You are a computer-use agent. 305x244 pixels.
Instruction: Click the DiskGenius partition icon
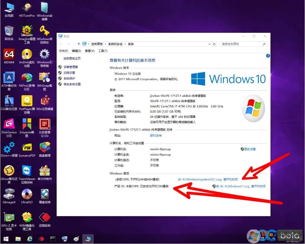(x=9, y=128)
